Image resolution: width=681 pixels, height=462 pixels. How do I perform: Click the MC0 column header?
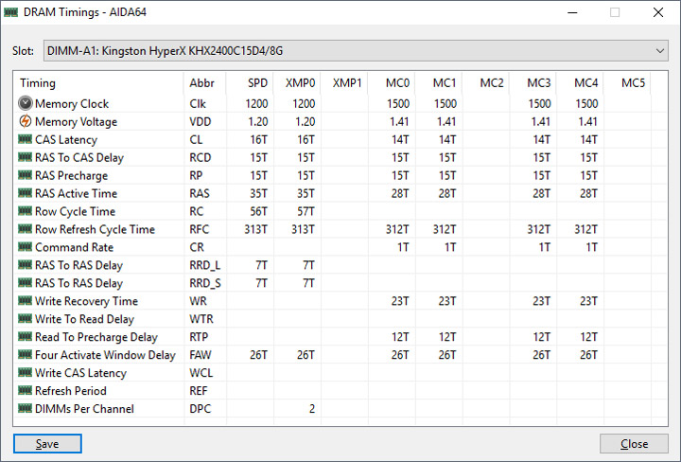coord(397,83)
